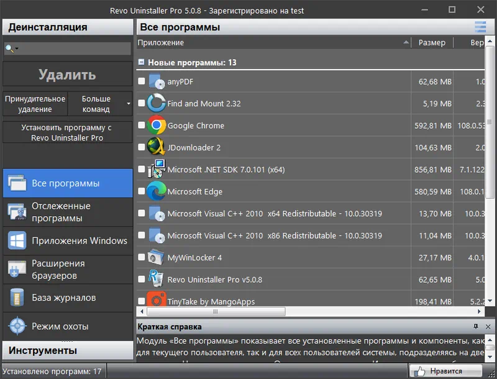This screenshot has height=379, width=497.
Task: Click scroll right arrow of horizontal scrollbar
Action: (x=480, y=311)
